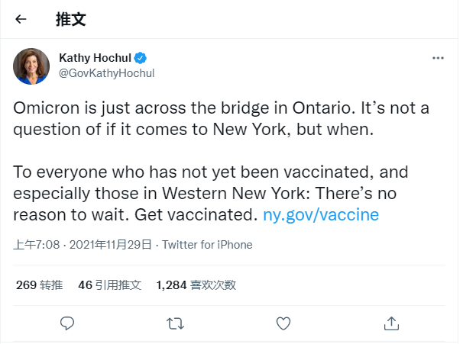Click the share upload icon
The width and height of the screenshot is (463, 344).
tap(391, 323)
